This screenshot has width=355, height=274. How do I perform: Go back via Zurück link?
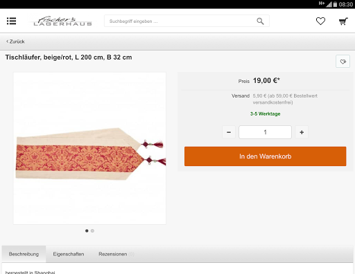[15, 42]
